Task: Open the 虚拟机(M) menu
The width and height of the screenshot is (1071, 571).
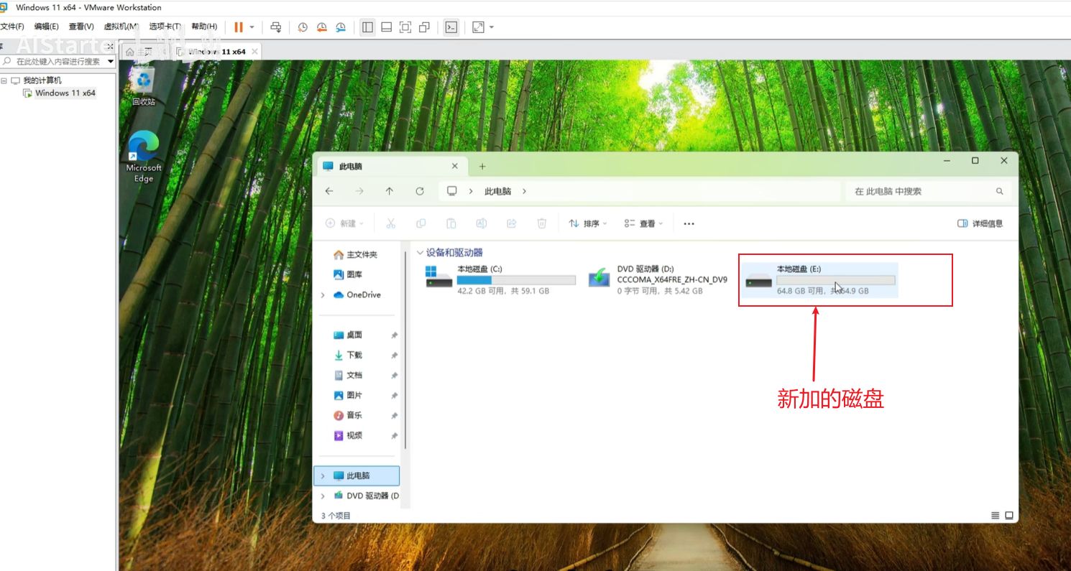Action: pyautogui.click(x=121, y=27)
